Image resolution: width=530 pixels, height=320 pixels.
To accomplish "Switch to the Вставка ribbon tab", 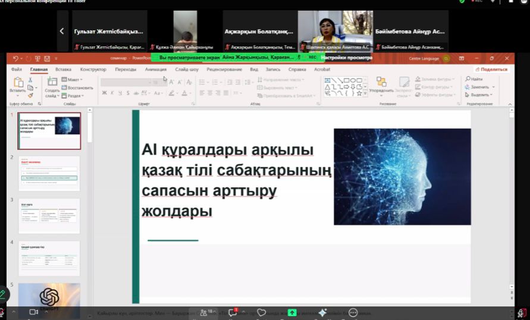I will pyautogui.click(x=63, y=69).
